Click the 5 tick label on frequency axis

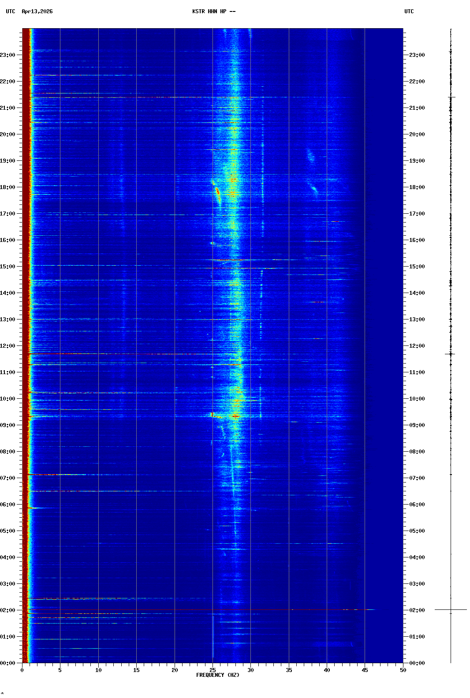click(60, 670)
